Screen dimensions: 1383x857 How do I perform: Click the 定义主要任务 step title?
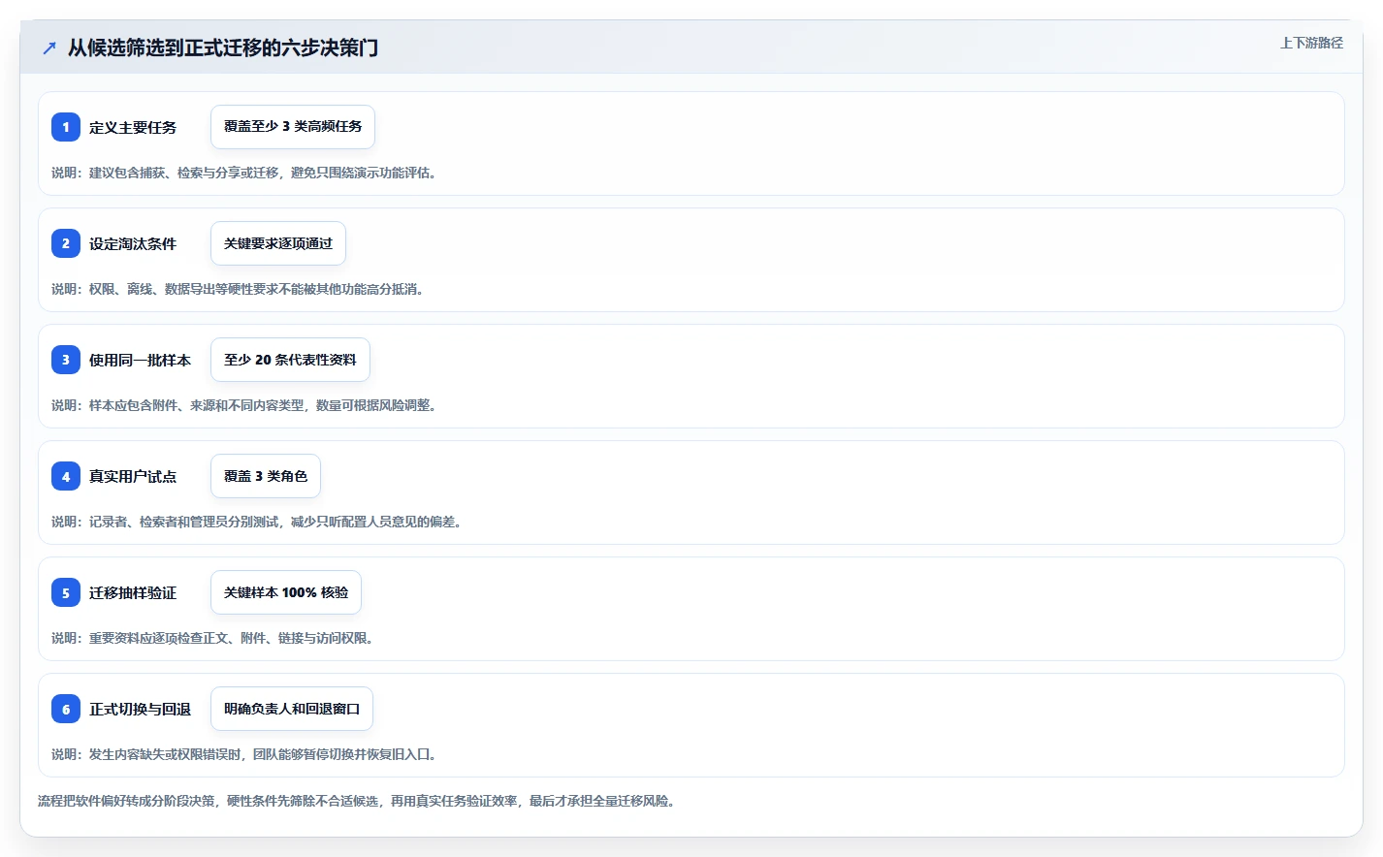(133, 127)
